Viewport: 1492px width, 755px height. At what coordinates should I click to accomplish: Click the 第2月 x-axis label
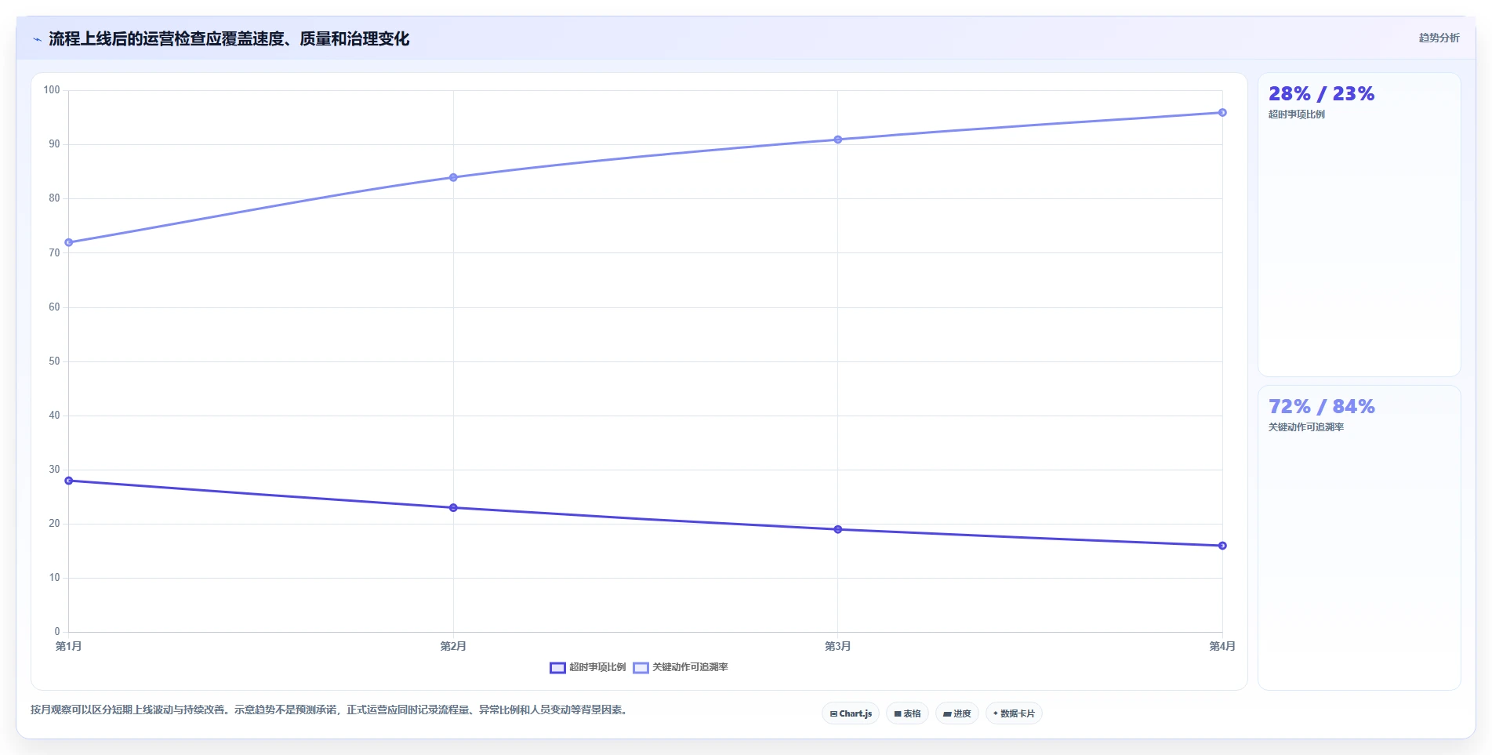click(x=453, y=646)
